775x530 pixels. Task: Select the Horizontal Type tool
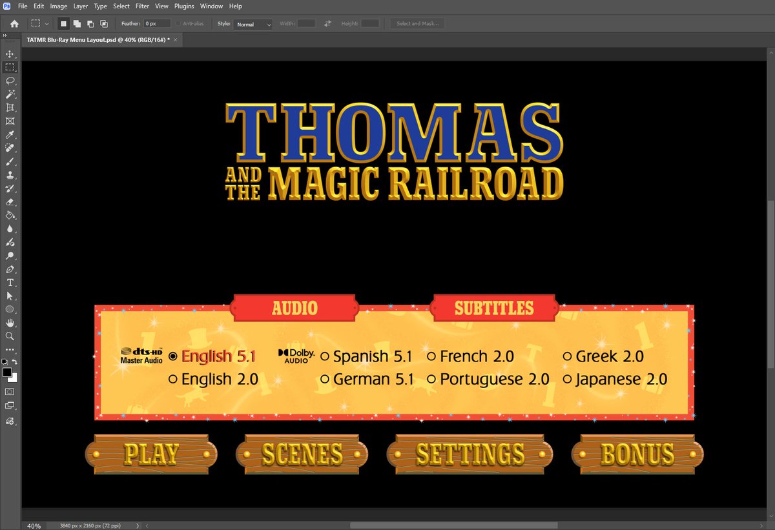coord(10,283)
